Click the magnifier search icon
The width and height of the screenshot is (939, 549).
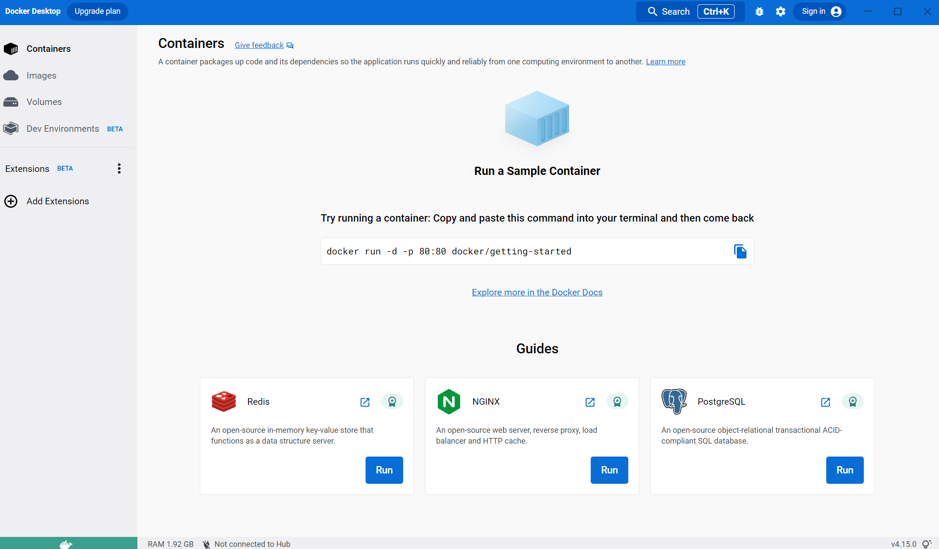click(653, 12)
